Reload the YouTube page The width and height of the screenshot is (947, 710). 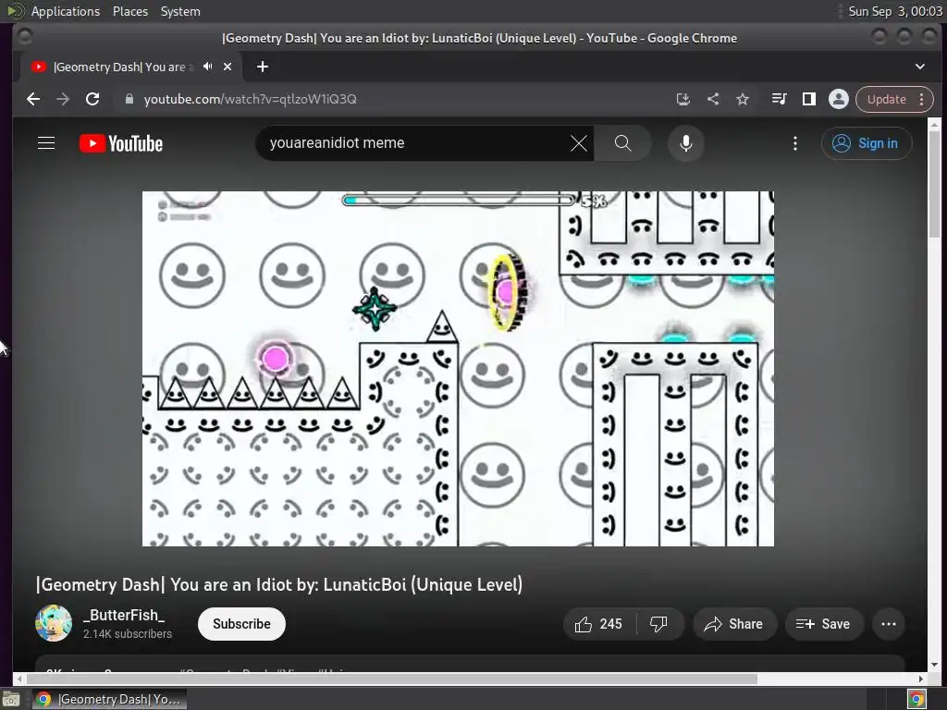click(92, 99)
